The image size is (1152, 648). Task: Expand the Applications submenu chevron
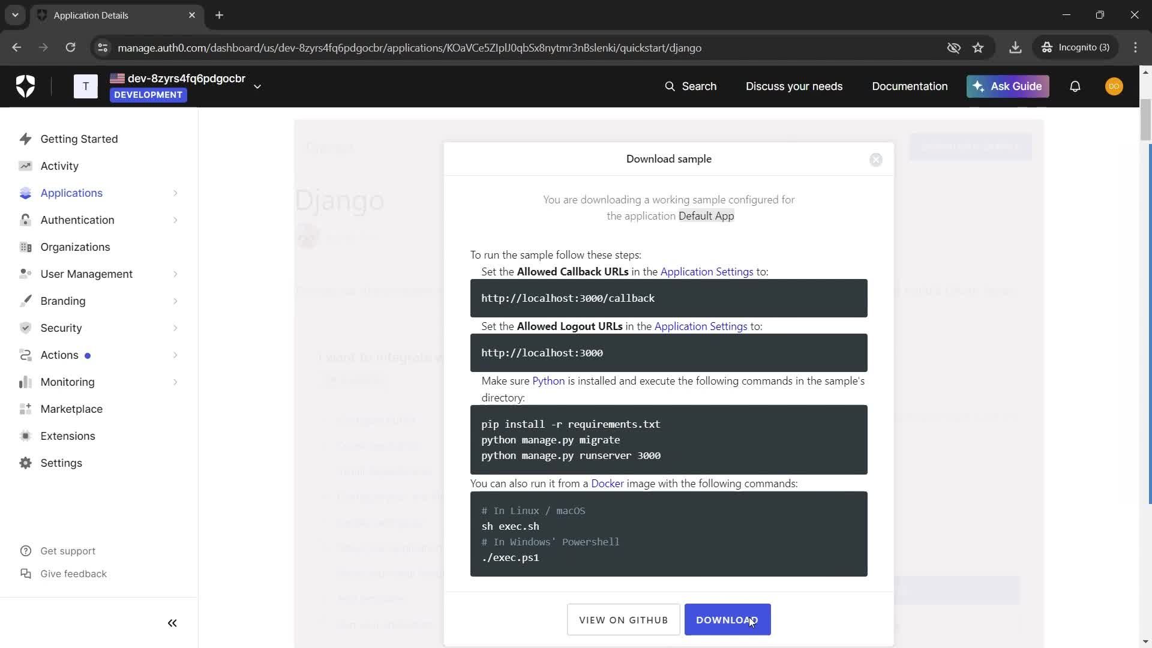click(x=175, y=193)
